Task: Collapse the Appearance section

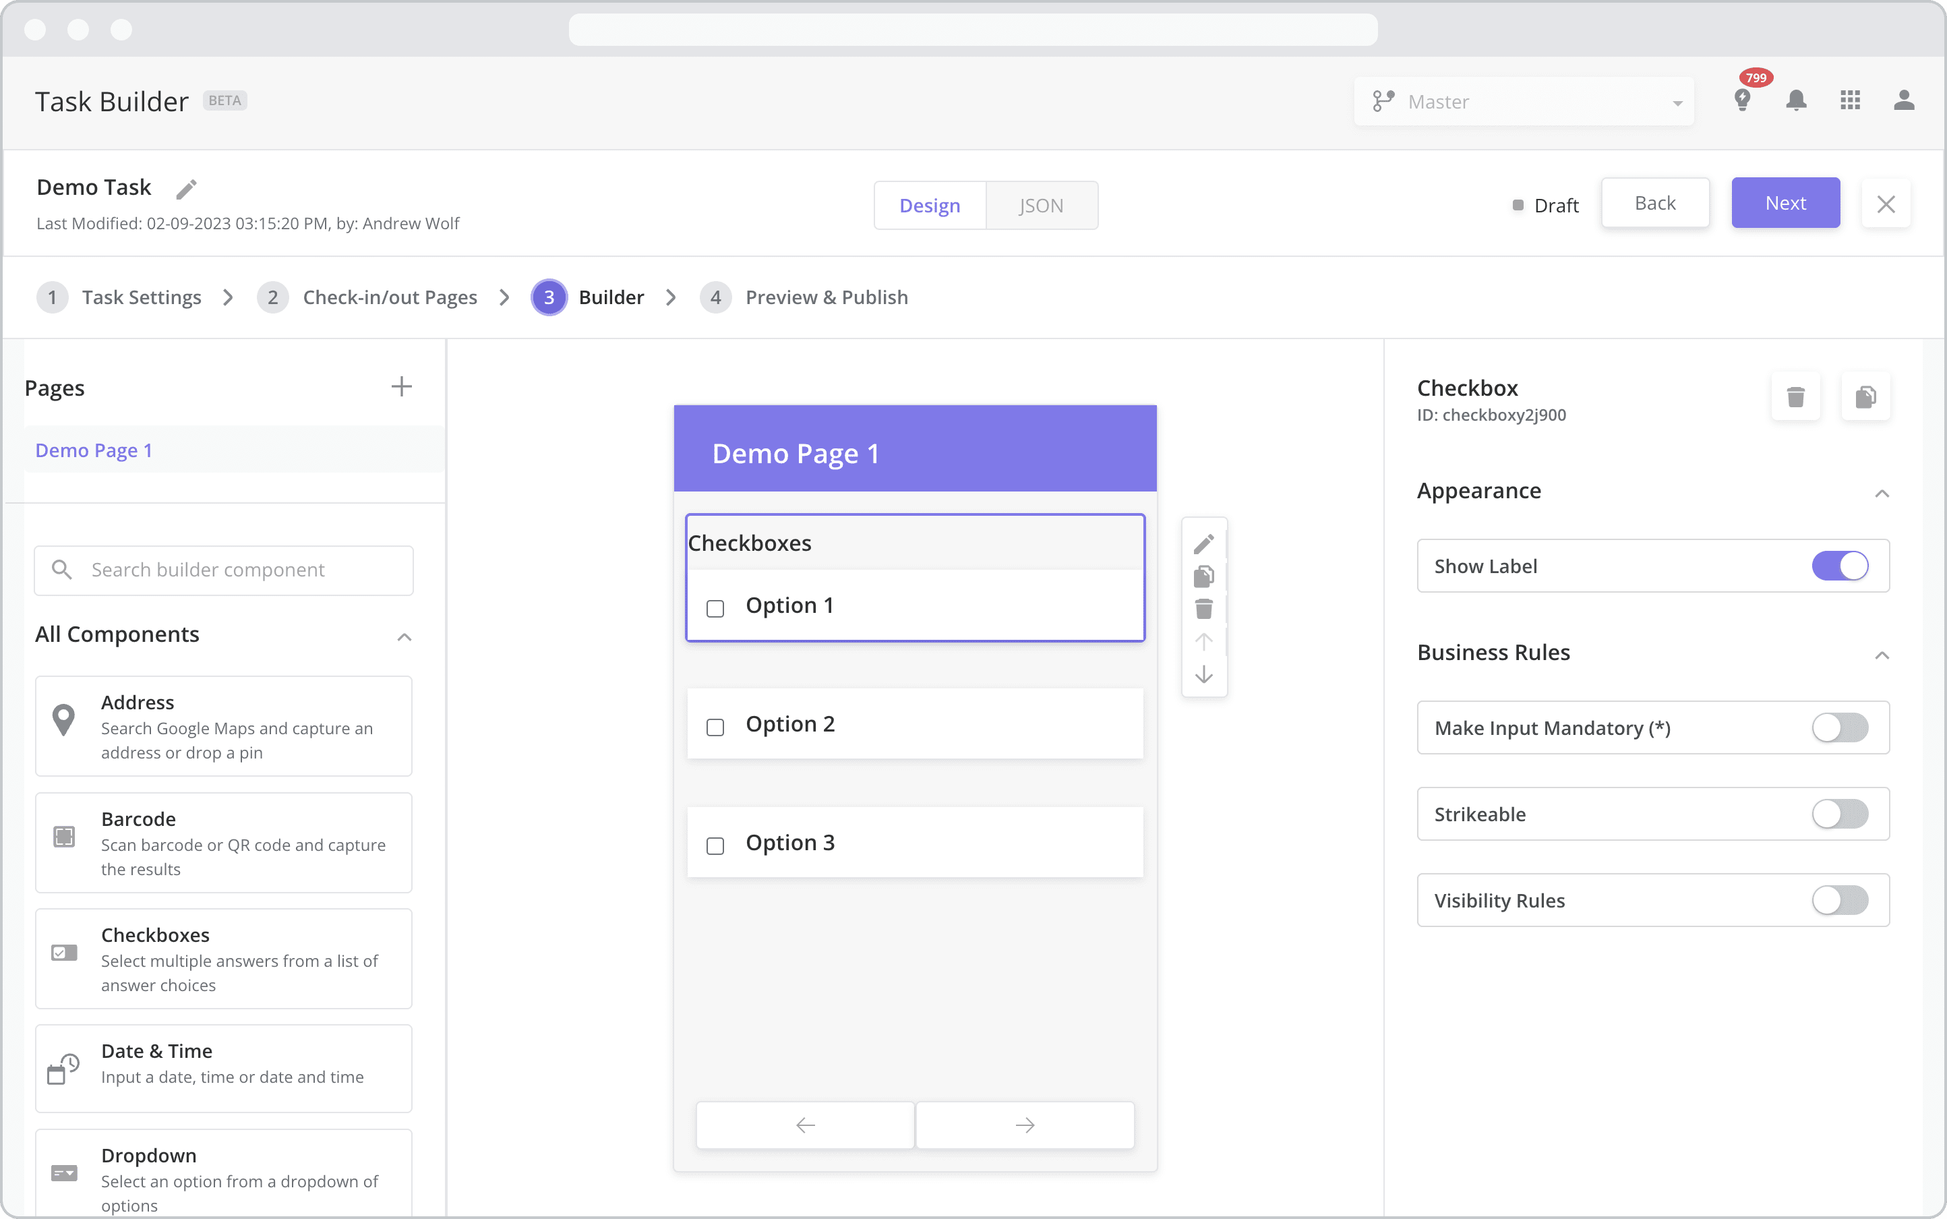Action: tap(1882, 494)
